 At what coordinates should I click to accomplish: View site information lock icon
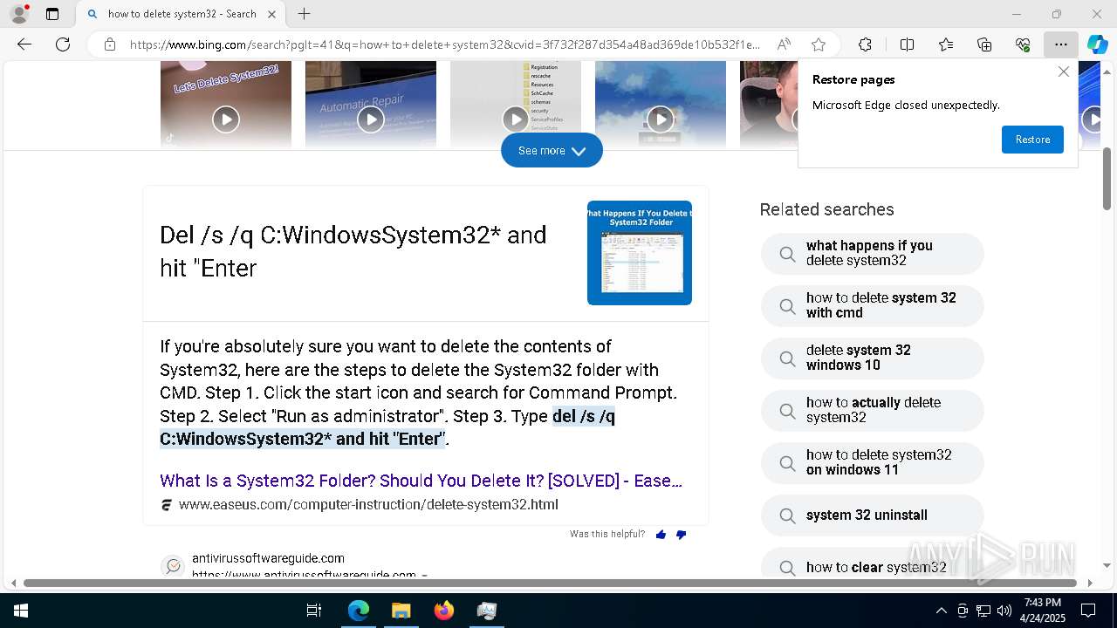point(110,44)
